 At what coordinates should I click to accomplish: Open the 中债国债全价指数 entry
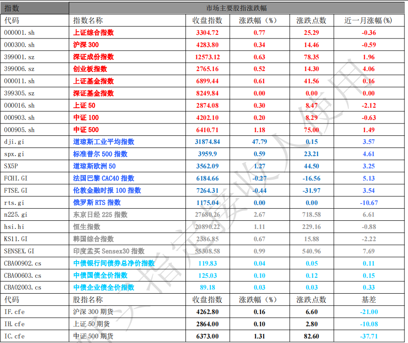pyautogui.click(x=100, y=276)
